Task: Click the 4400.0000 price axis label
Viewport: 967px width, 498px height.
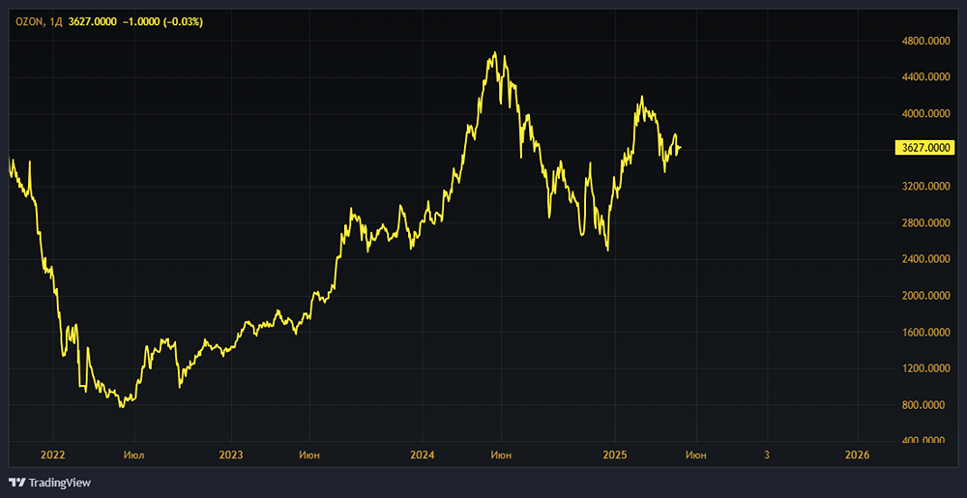Action: click(924, 77)
